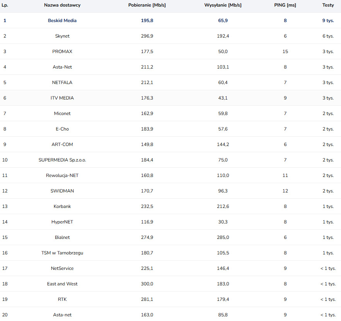Select the PROMAX provider name

62,51
